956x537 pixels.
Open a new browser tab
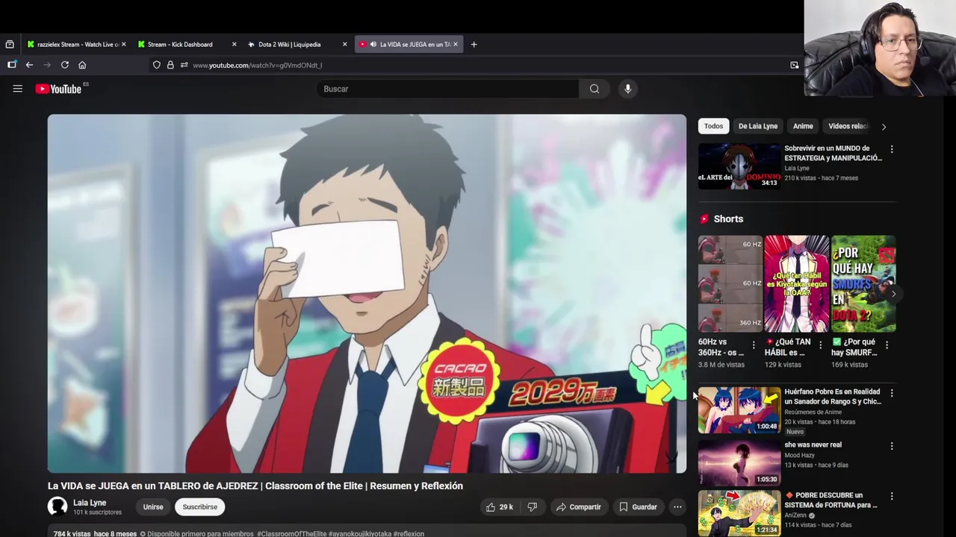[474, 44]
